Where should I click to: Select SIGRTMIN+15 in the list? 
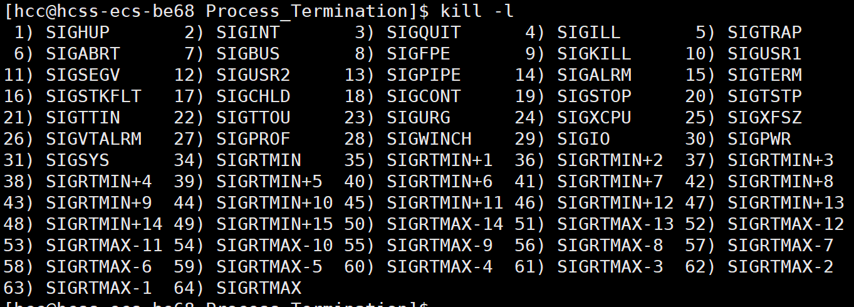tap(274, 224)
